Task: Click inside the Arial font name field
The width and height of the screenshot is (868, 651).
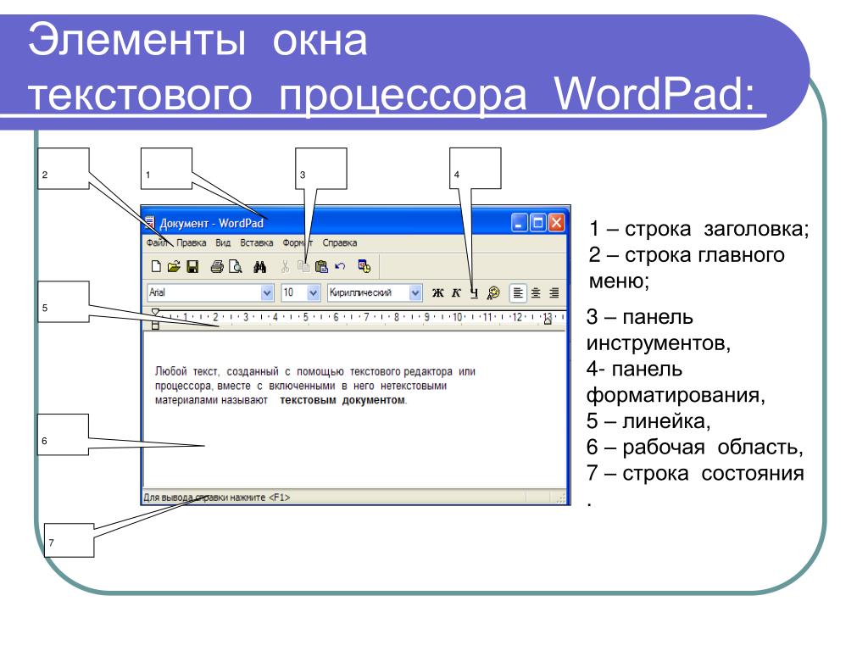Action: (x=203, y=292)
